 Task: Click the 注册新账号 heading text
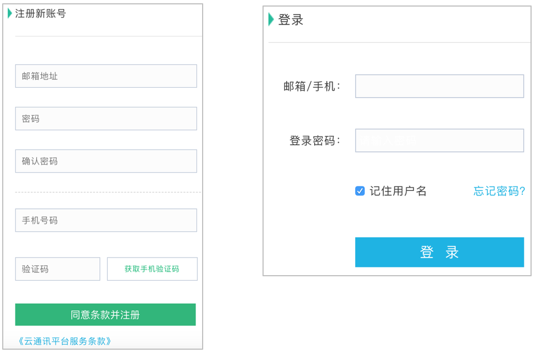point(41,14)
